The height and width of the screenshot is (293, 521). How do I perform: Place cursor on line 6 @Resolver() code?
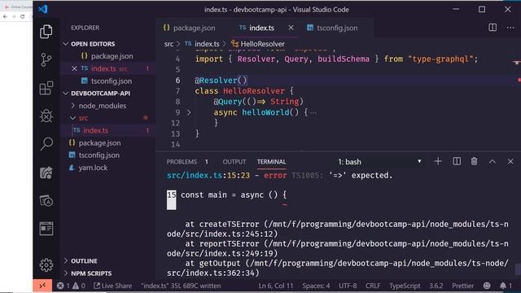(x=221, y=80)
